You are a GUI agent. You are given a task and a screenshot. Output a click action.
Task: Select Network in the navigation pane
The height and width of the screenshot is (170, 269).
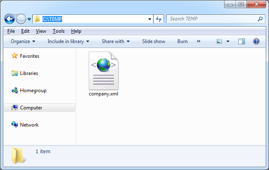tap(29, 125)
